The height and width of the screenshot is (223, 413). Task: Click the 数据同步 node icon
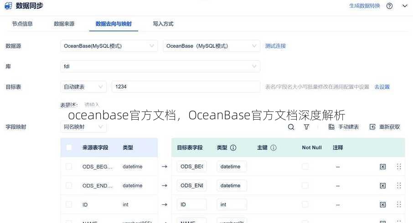coord(8,5)
